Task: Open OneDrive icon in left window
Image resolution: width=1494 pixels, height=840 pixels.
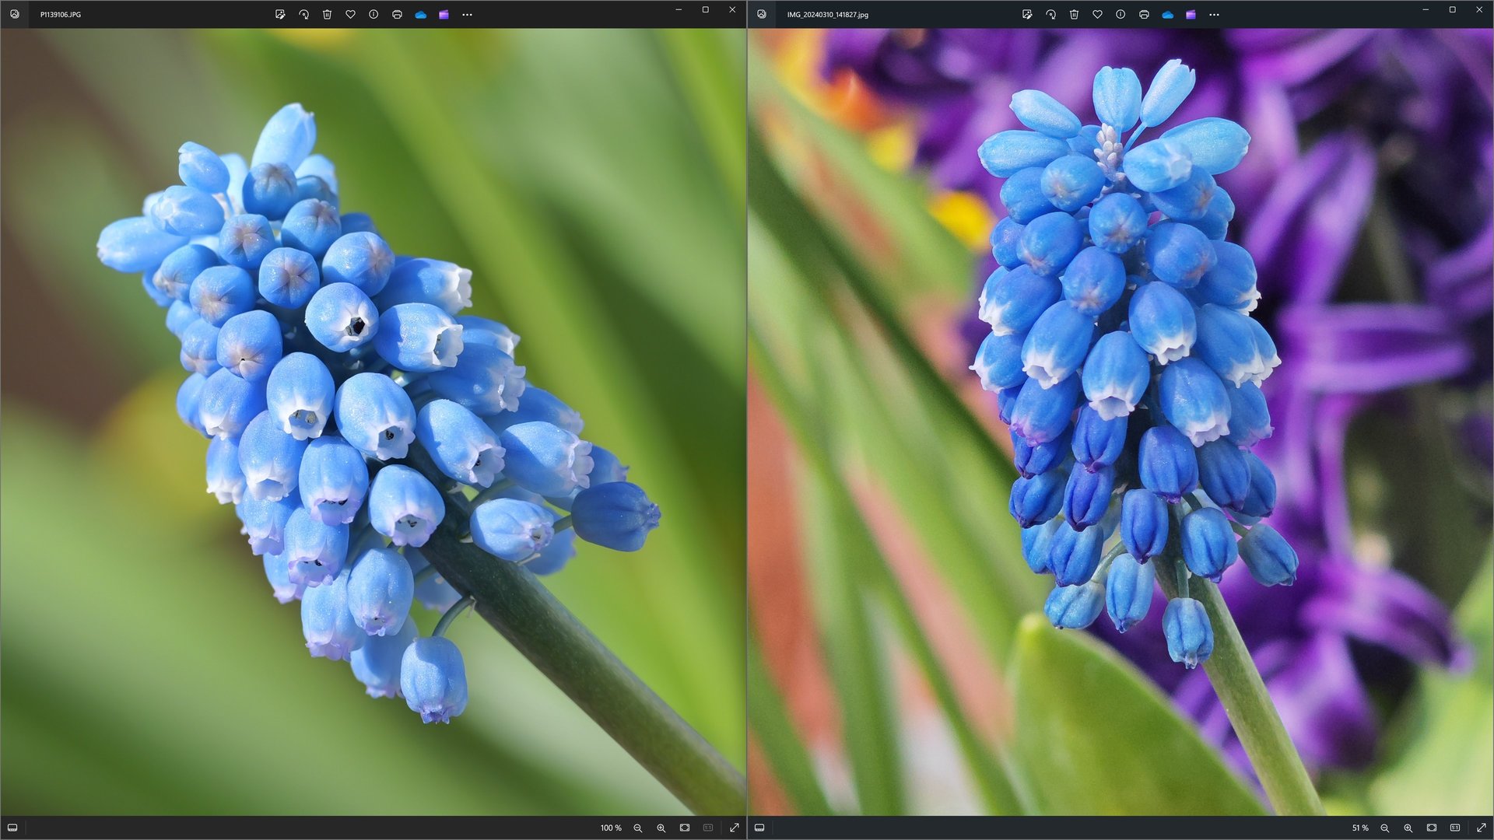Action: (420, 14)
